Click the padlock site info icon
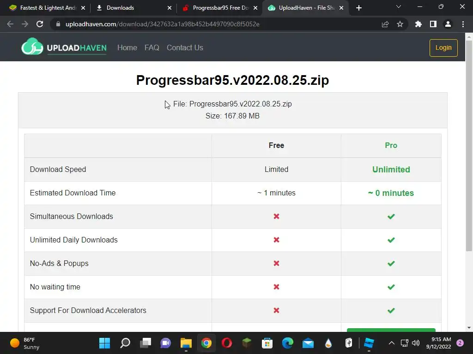Image resolution: width=473 pixels, height=354 pixels. (58, 24)
